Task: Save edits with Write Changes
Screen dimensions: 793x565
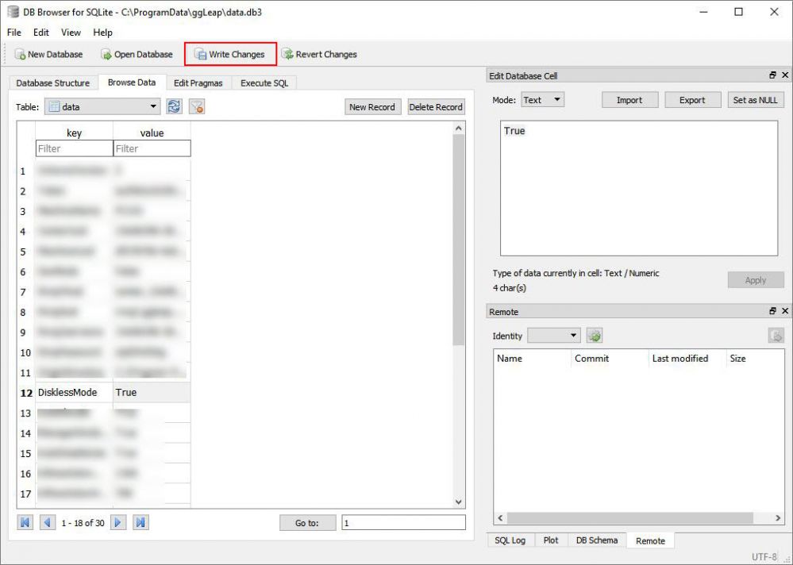Action: click(230, 54)
